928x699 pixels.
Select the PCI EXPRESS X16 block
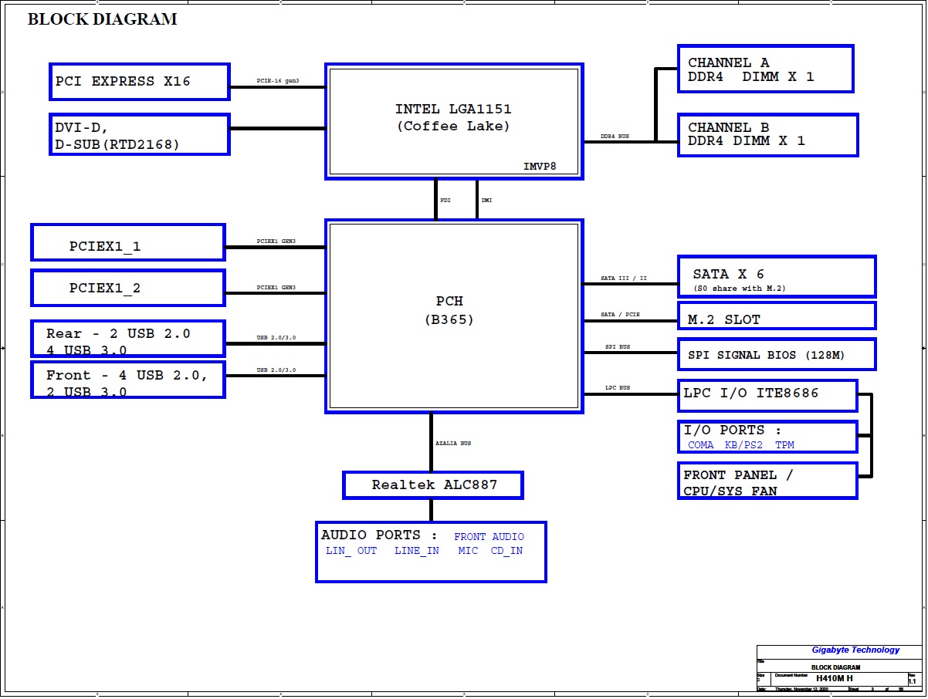click(x=140, y=82)
